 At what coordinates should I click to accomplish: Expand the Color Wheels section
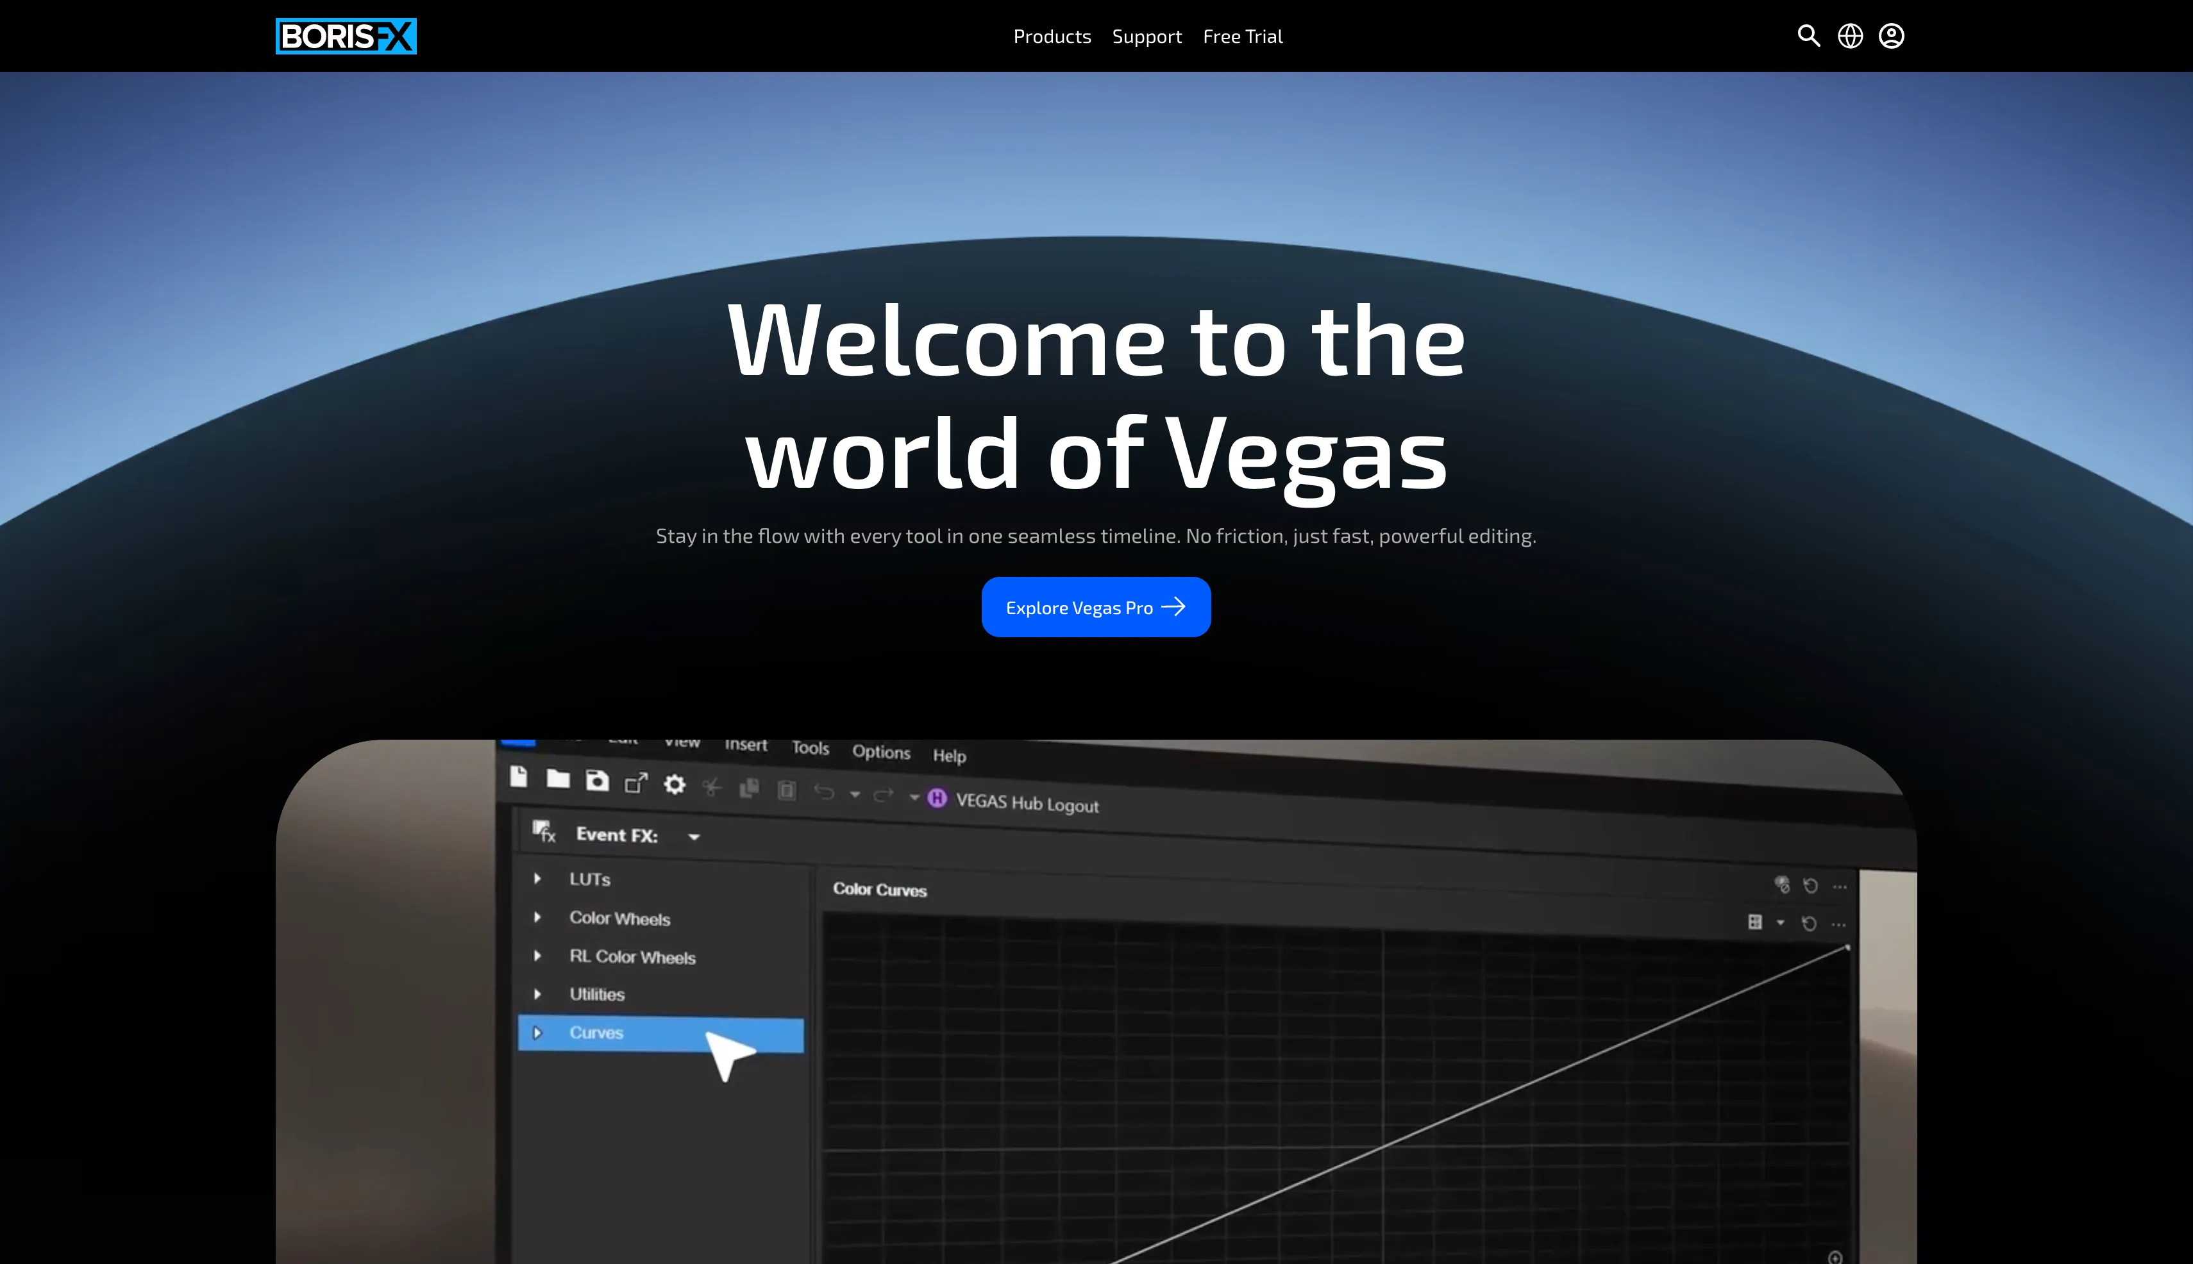537,917
